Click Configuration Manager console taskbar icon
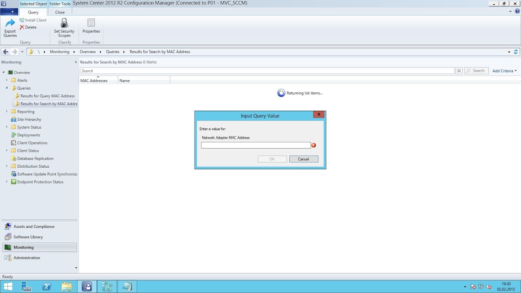 point(87,286)
